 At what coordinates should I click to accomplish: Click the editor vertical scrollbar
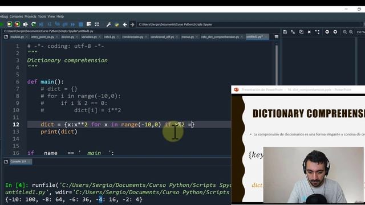[277, 65]
